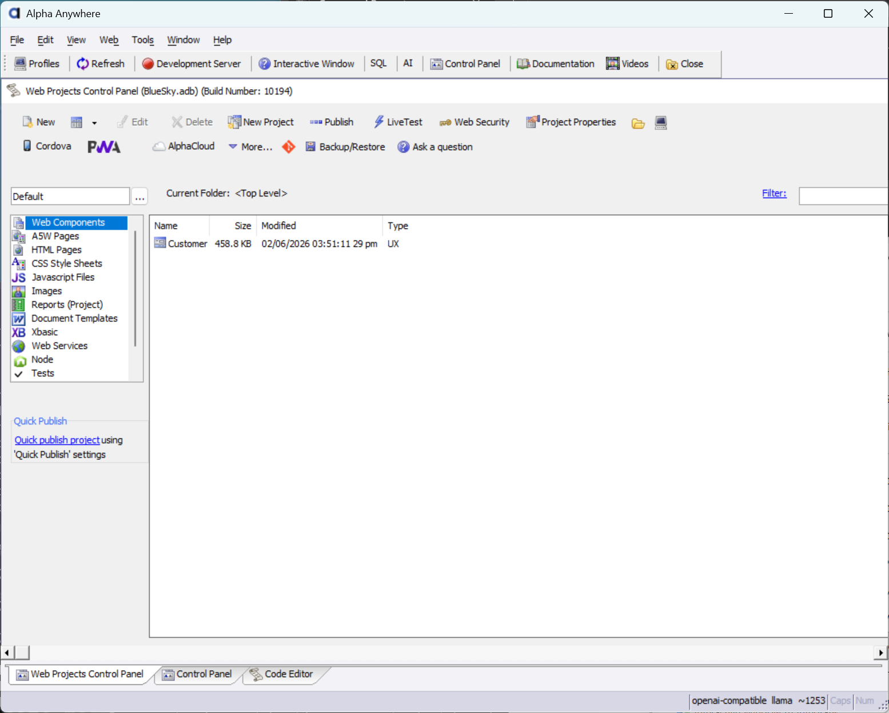
Task: Open the SQL toolbar item
Action: 378,63
